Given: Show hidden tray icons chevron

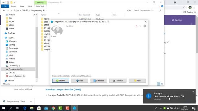Looking at the screenshot, I should pos(161,108).
